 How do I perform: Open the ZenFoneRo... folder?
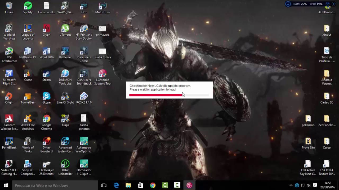tap(327, 121)
